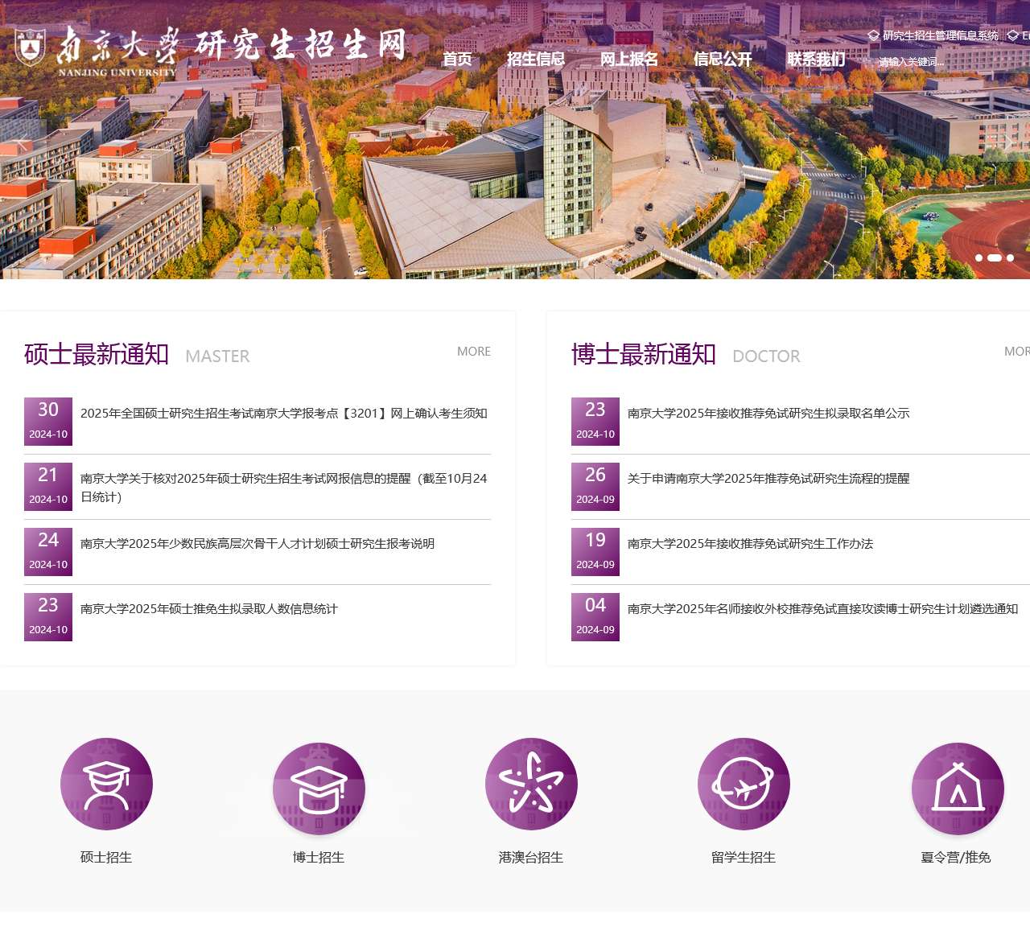Click the 30 2024-10 date badge
The image size is (1030, 939).
coord(48,422)
